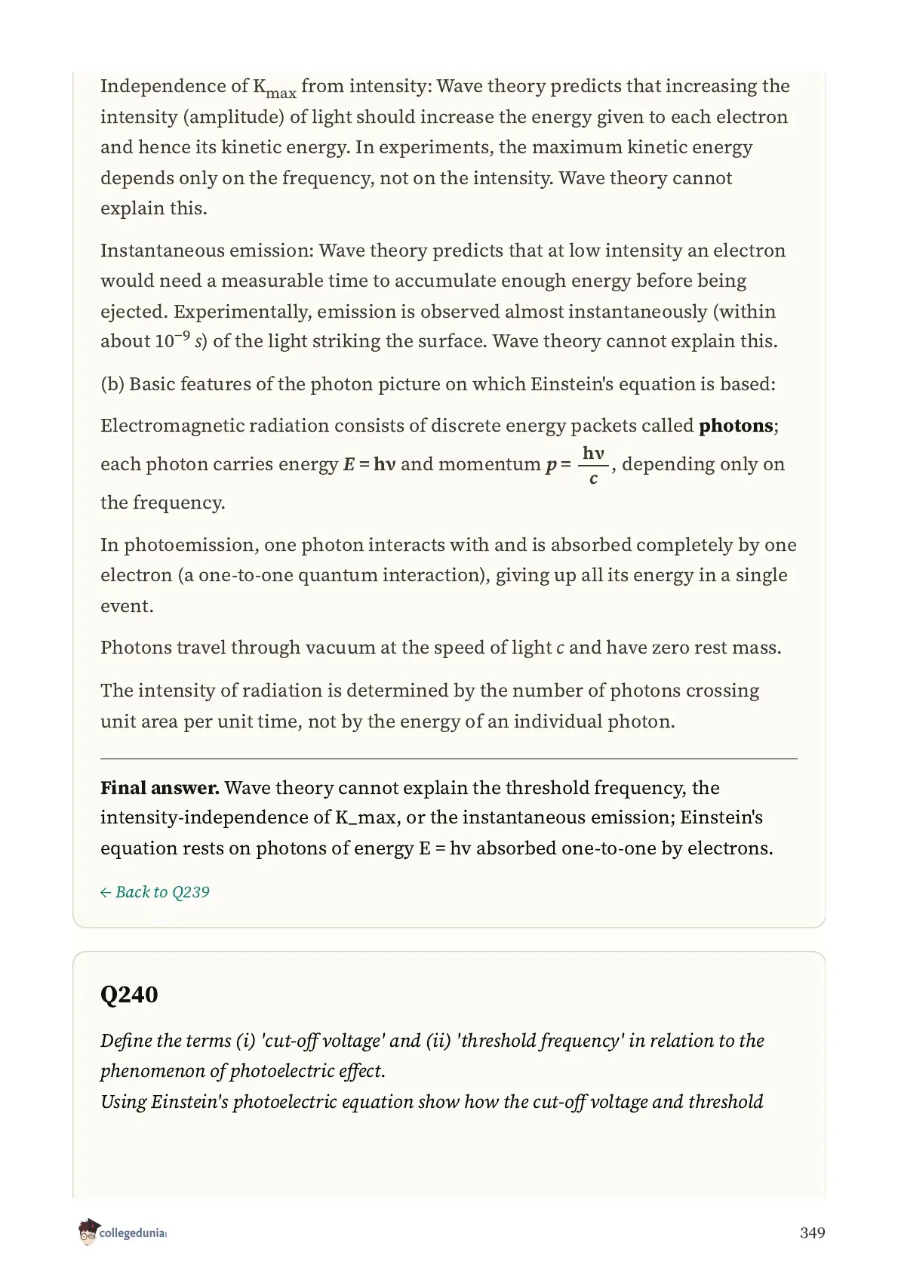Click the line starting with (b) Basic features

(x=438, y=384)
